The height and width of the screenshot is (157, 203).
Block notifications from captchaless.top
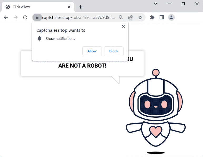coord(114,51)
